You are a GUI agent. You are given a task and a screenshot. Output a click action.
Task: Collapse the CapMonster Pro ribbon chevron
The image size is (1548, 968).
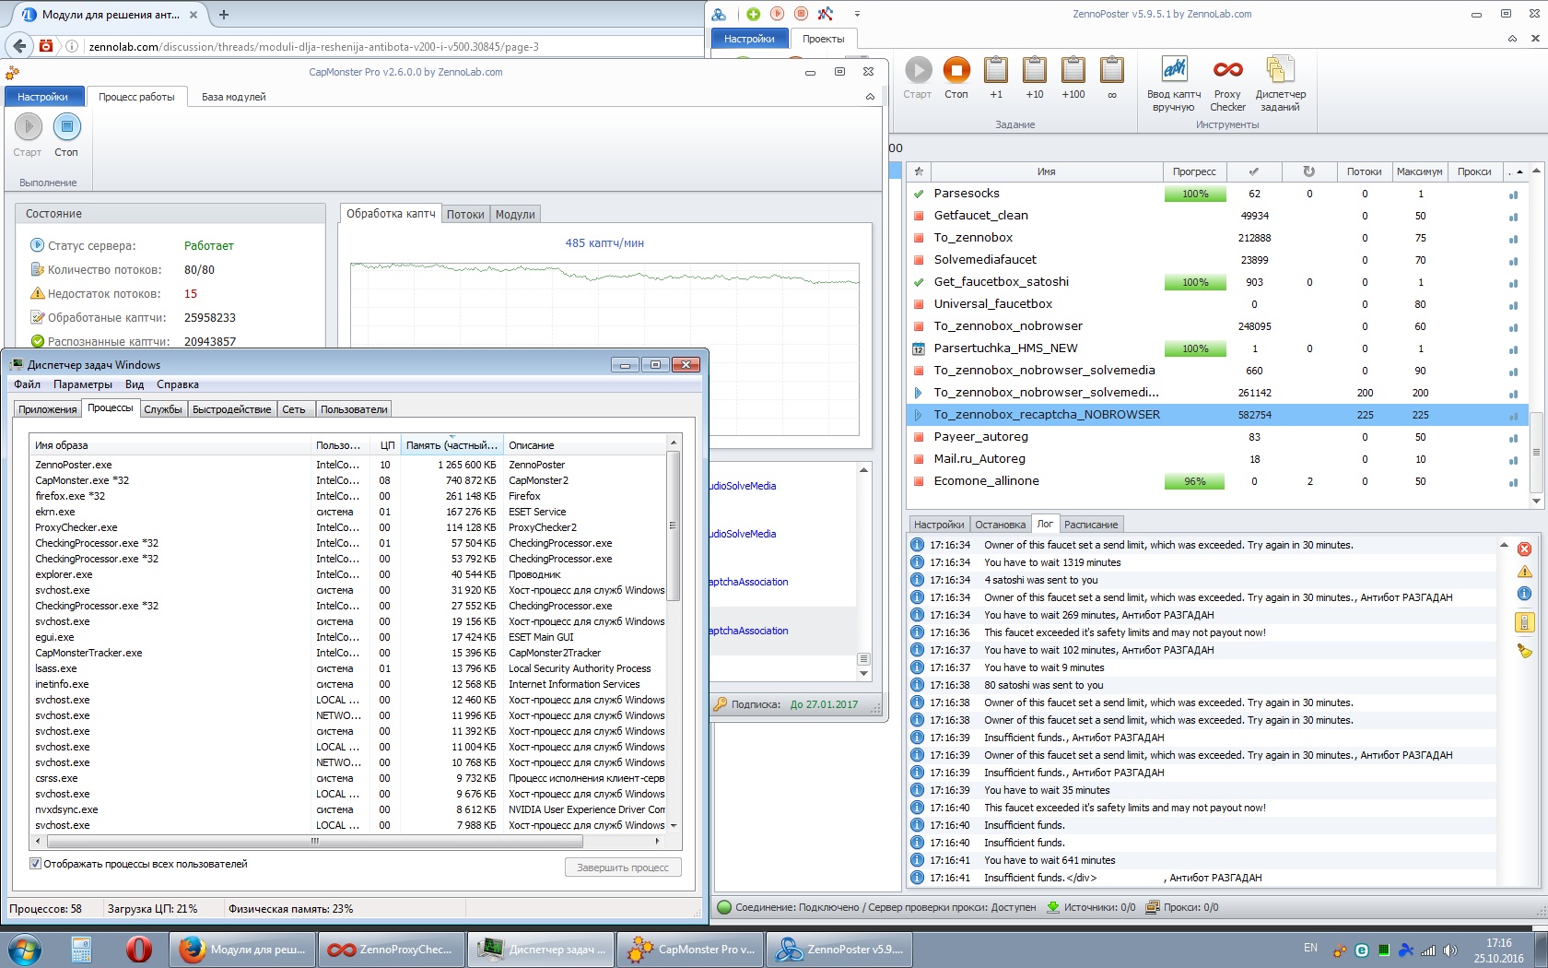[870, 96]
